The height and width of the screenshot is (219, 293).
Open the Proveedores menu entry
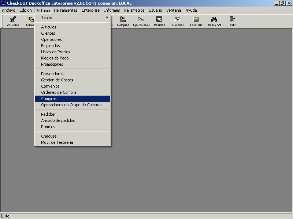(73, 74)
